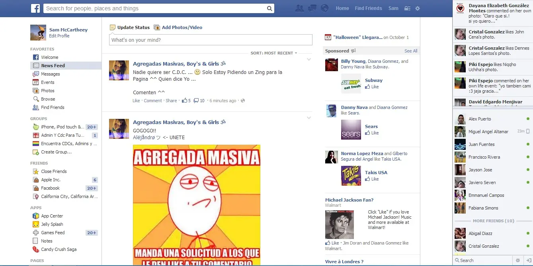Open the account settings gear icon

[418, 8]
